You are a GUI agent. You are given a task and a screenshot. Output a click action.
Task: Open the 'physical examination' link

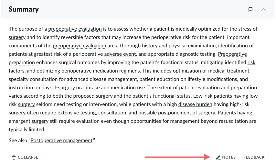tap(192, 46)
